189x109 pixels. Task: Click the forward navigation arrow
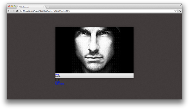pos(13,11)
